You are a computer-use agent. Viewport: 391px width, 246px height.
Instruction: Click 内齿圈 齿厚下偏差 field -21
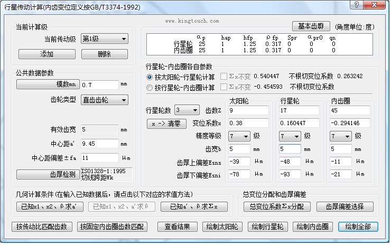click(341, 174)
